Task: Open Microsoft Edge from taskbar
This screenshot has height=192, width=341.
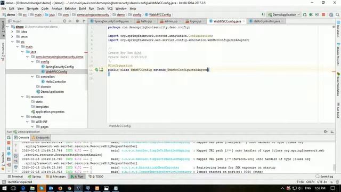Action: click(23, 188)
